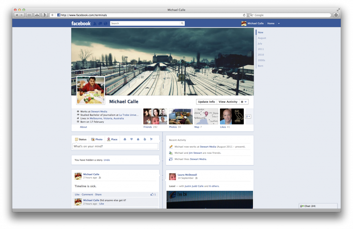Viewport: 353px width, 229px height.
Task: Click the profile picture of Michael Calle
Action: pos(91,90)
